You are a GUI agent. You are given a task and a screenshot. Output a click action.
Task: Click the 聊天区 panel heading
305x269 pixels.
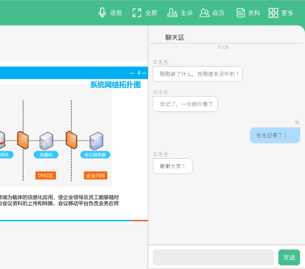click(175, 38)
